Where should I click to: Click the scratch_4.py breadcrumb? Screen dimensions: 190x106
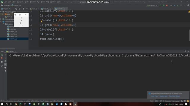16,5
